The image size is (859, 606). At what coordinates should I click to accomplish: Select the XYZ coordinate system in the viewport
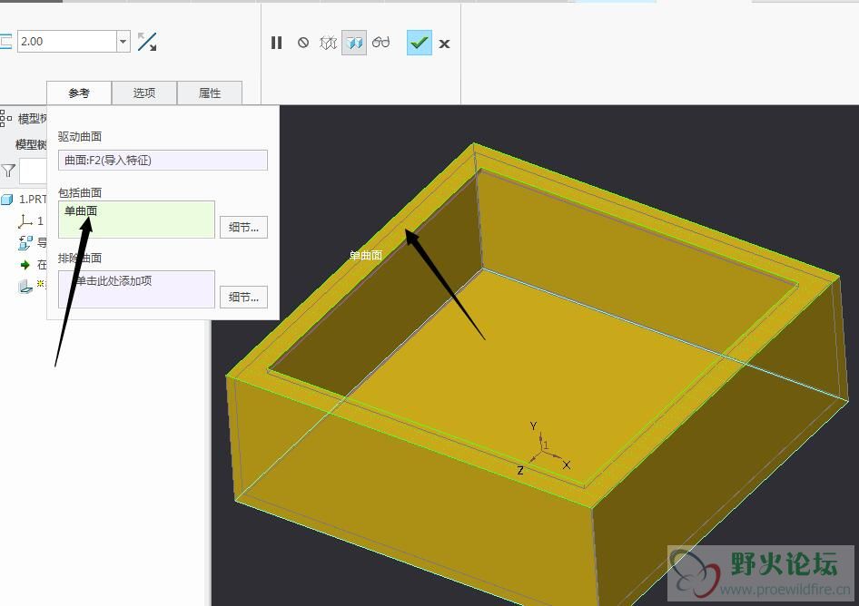pyautogui.click(x=543, y=448)
